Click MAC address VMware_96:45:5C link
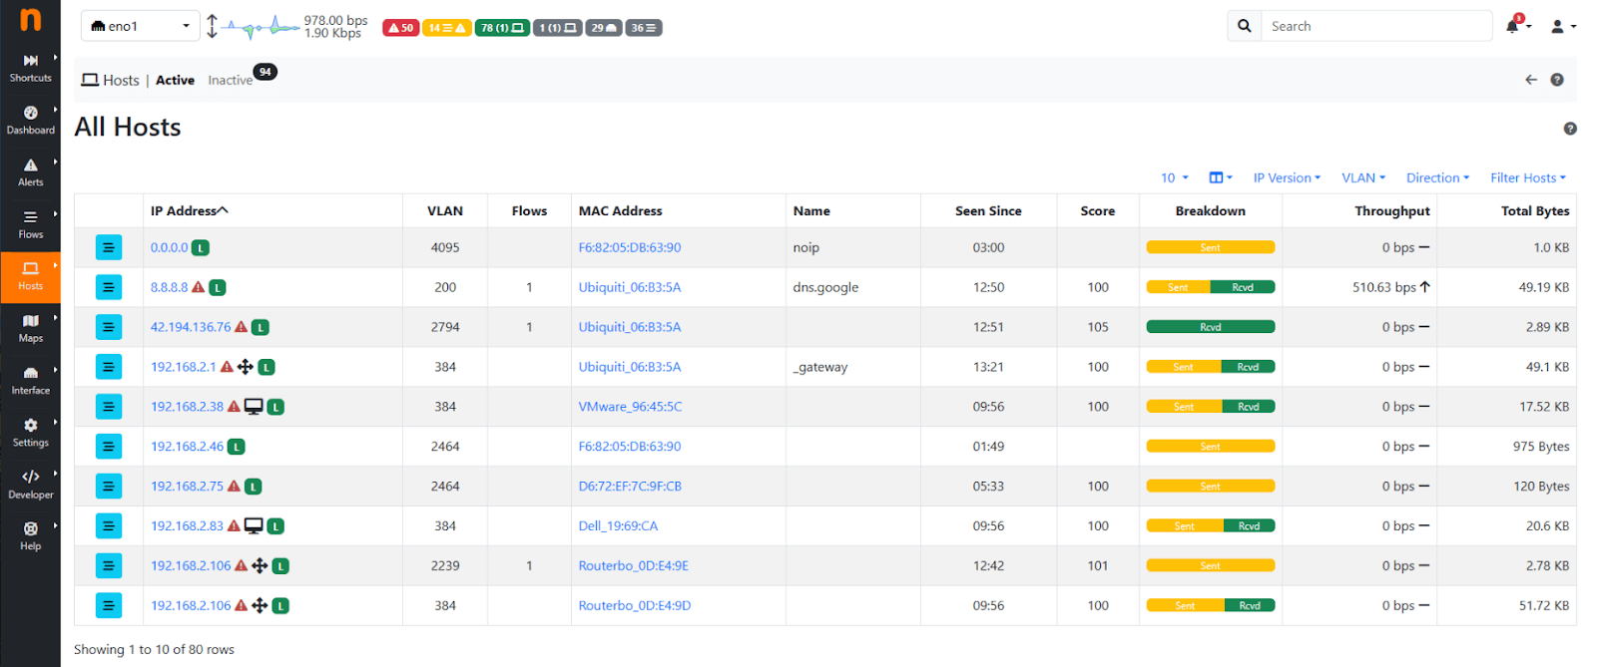 [x=630, y=407]
